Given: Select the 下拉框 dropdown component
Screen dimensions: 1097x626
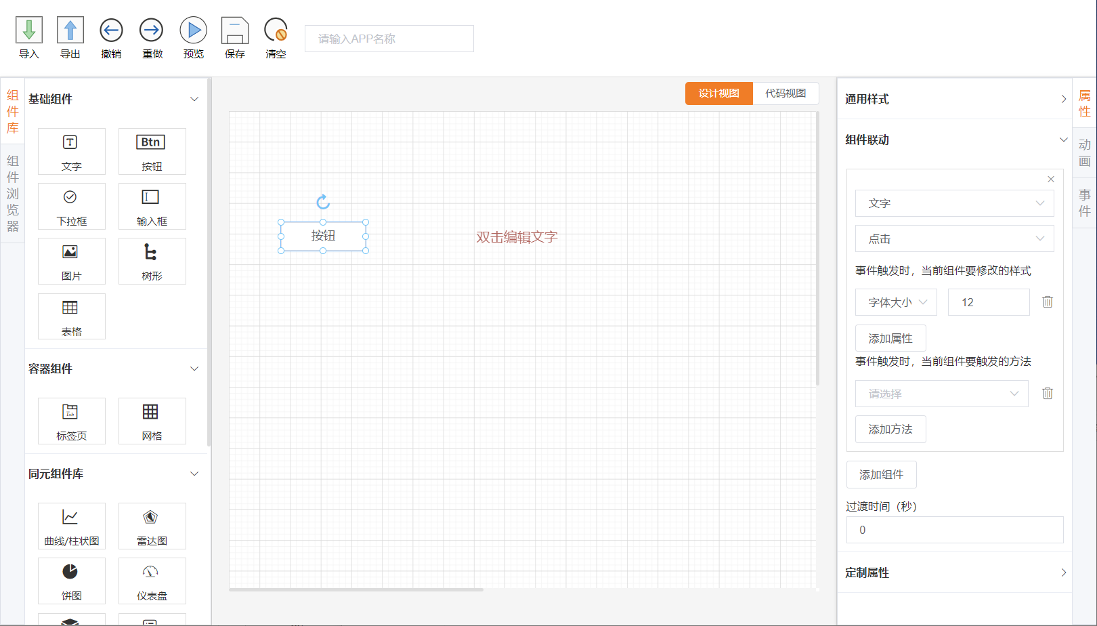Looking at the screenshot, I should 72,207.
